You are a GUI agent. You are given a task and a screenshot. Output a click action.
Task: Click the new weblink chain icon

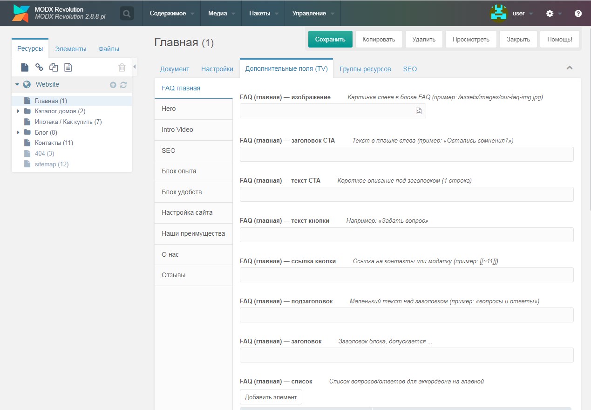click(x=40, y=68)
